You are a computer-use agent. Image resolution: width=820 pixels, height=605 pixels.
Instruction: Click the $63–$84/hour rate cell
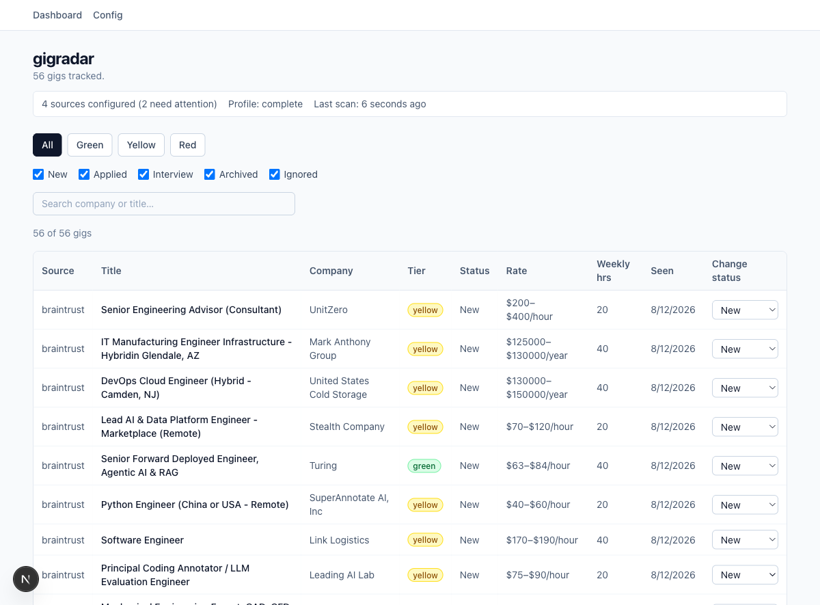(538, 466)
